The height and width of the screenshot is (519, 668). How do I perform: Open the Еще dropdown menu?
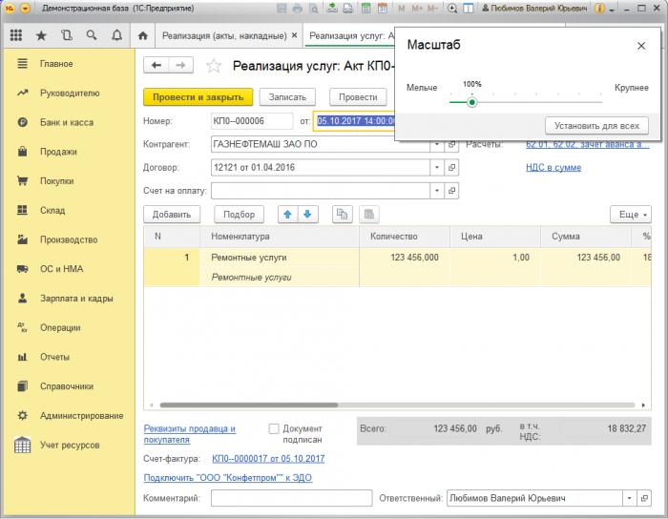631,214
